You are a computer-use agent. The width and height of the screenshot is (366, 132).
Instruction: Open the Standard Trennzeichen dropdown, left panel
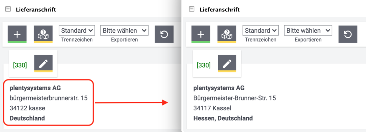coord(77,31)
